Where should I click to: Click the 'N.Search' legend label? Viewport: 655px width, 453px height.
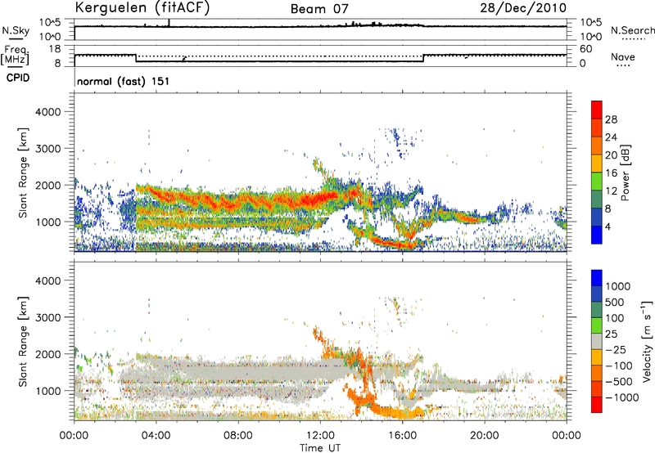(x=632, y=30)
